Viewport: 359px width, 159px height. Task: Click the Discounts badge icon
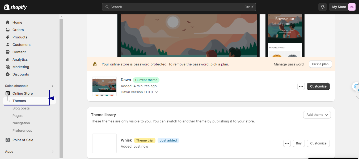coord(8,74)
